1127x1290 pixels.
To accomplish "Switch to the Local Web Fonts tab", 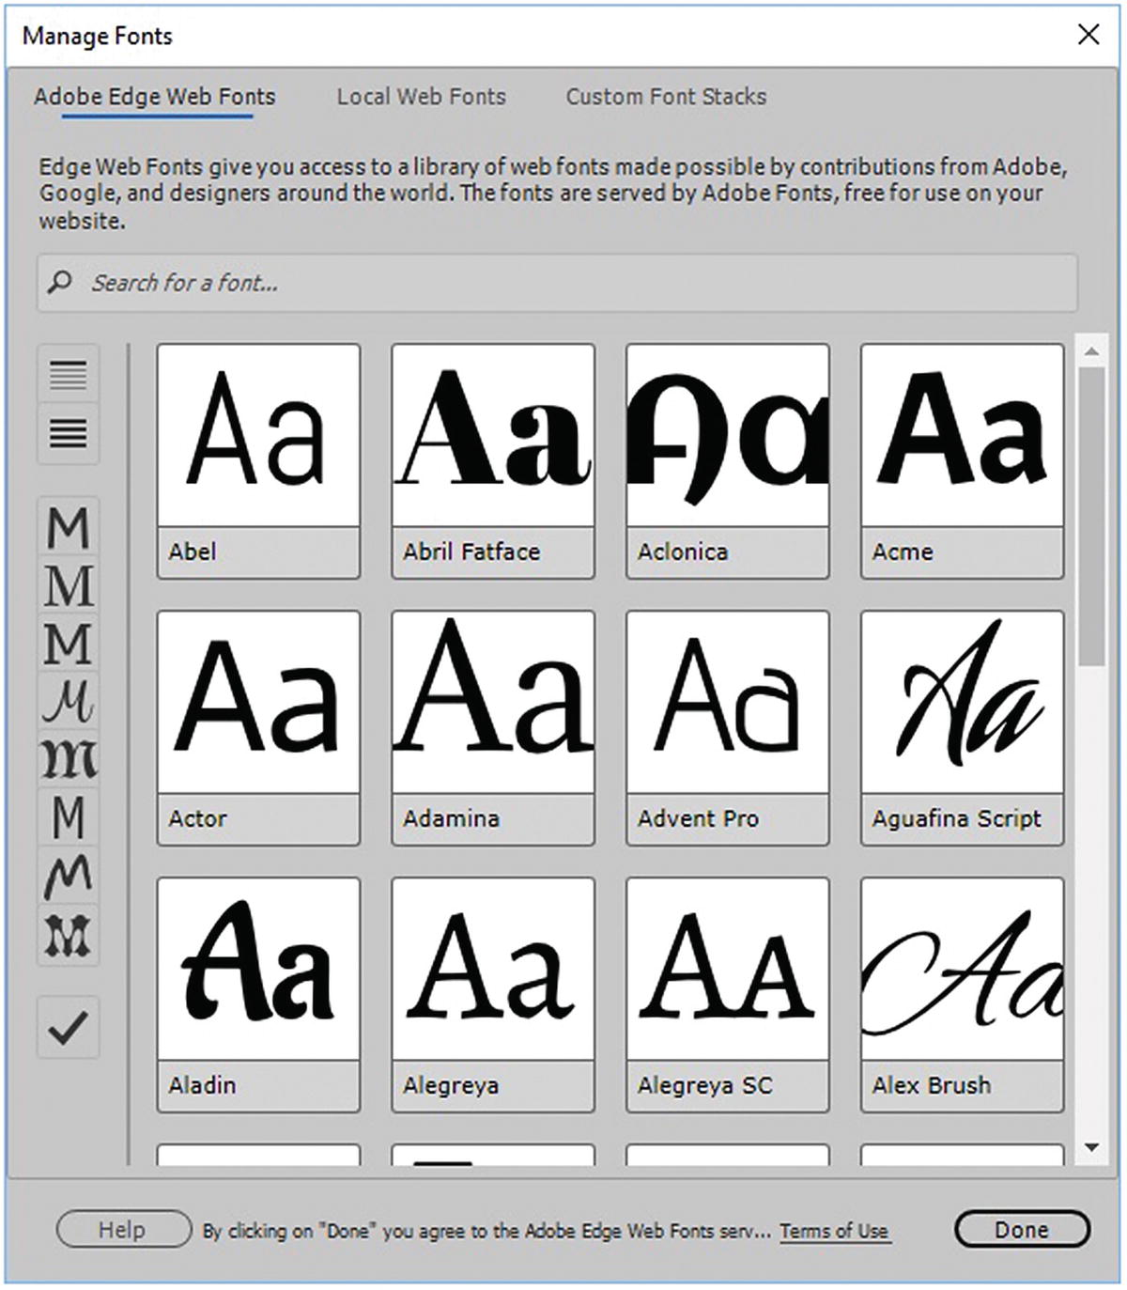I will tap(422, 97).
